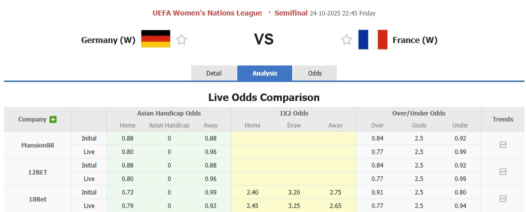Open trends chart for 12BET

click(503, 172)
